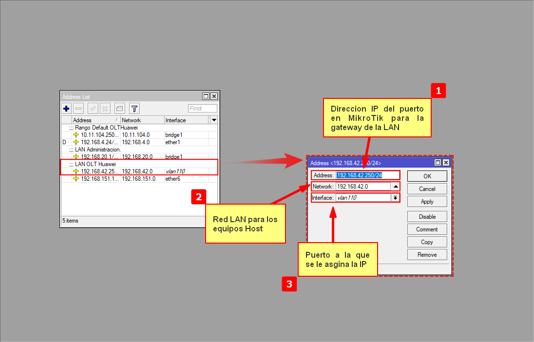534x342 pixels.
Task: Click the Comment note icon in toolbar
Action: (x=119, y=109)
